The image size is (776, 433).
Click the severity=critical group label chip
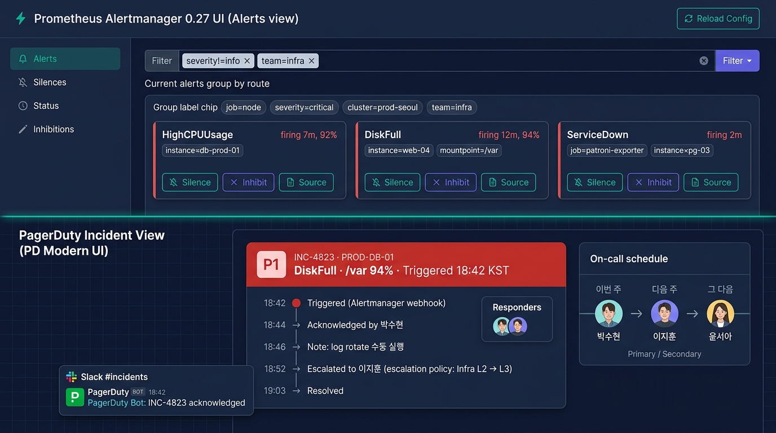[x=305, y=107]
